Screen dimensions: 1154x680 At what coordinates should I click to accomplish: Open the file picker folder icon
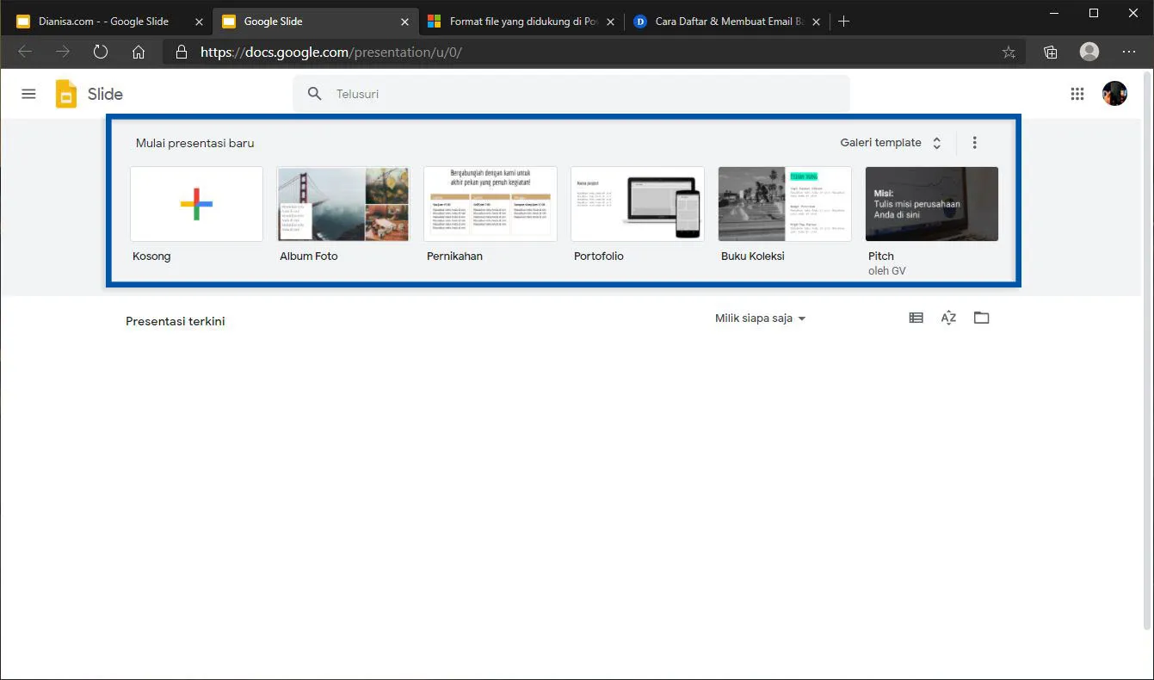981,318
